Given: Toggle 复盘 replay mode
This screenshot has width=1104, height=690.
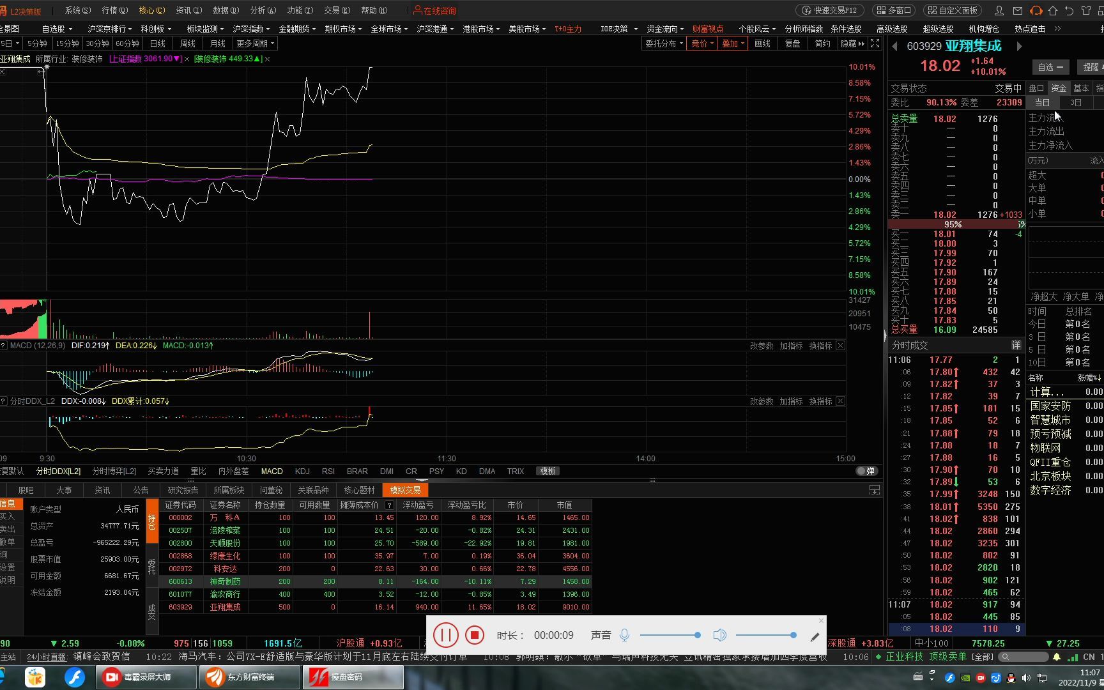Looking at the screenshot, I should pyautogui.click(x=793, y=43).
